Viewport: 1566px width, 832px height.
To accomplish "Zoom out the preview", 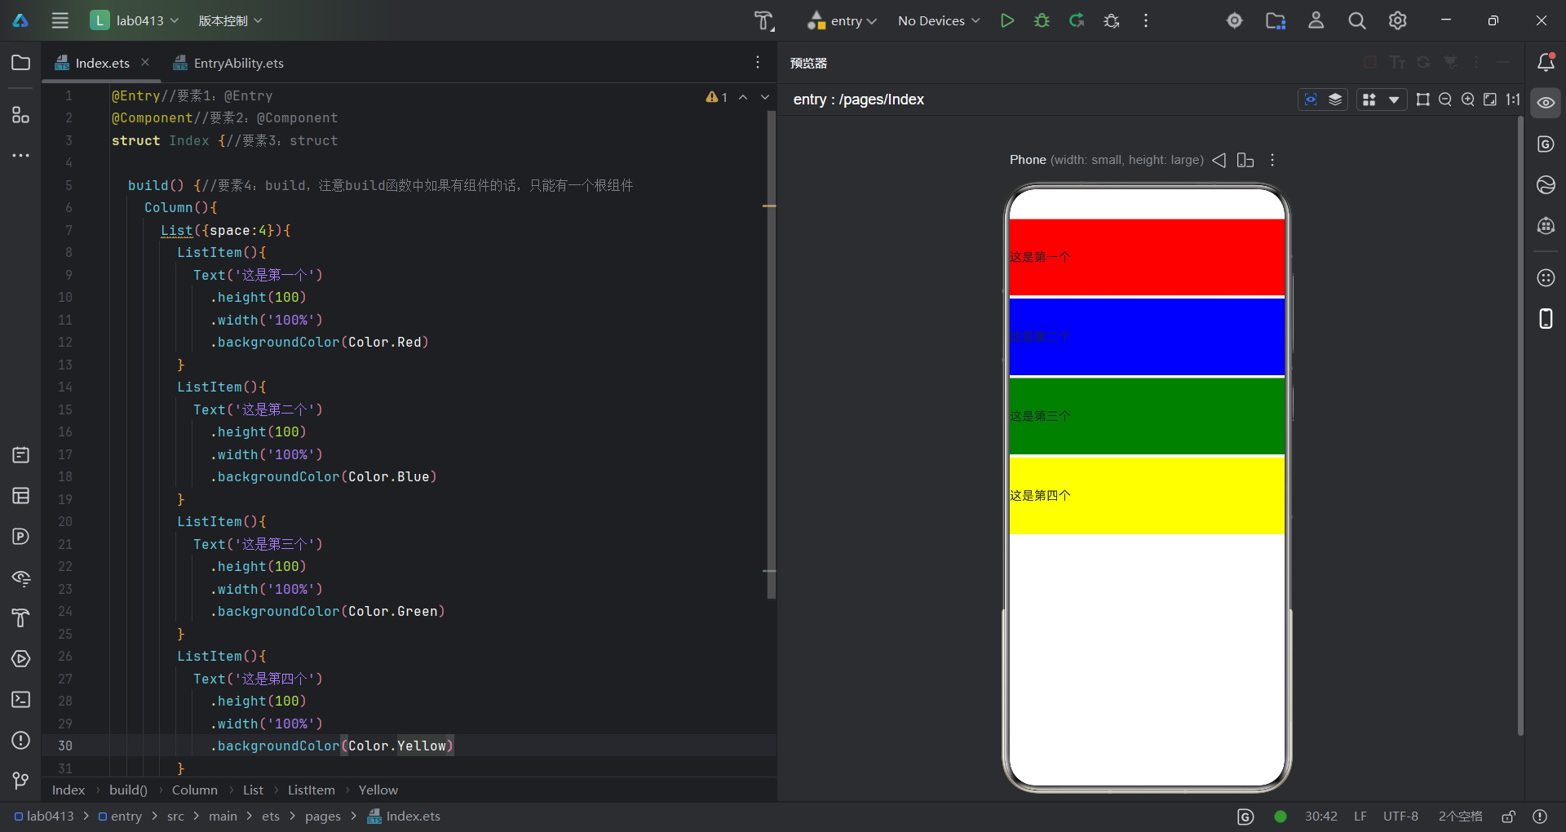I will coord(1445,100).
